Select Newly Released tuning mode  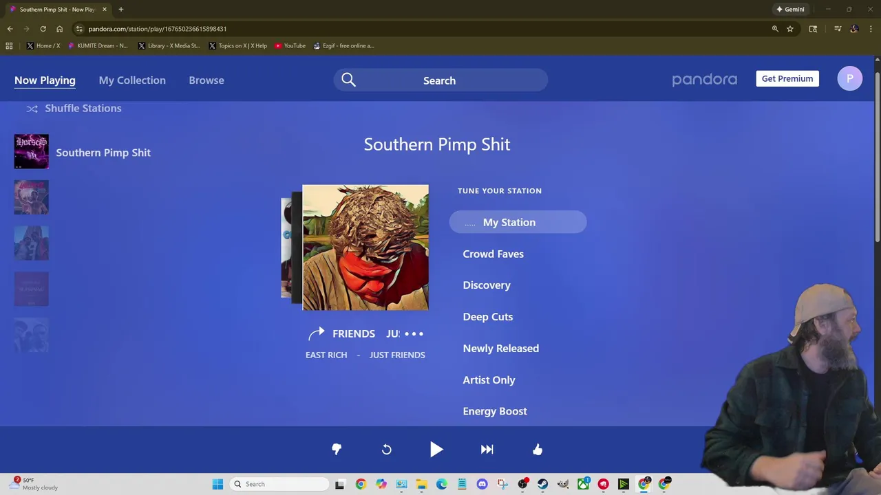point(501,349)
